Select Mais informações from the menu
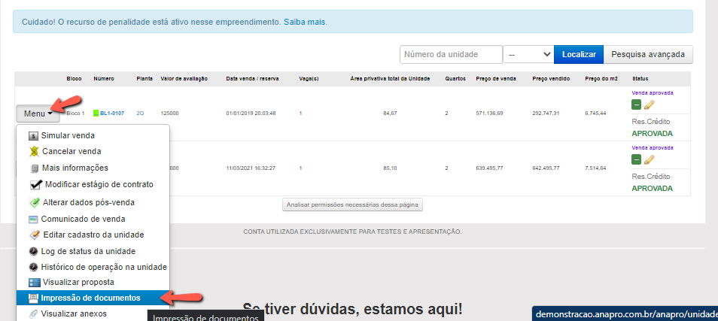The image size is (718, 321). [x=75, y=168]
